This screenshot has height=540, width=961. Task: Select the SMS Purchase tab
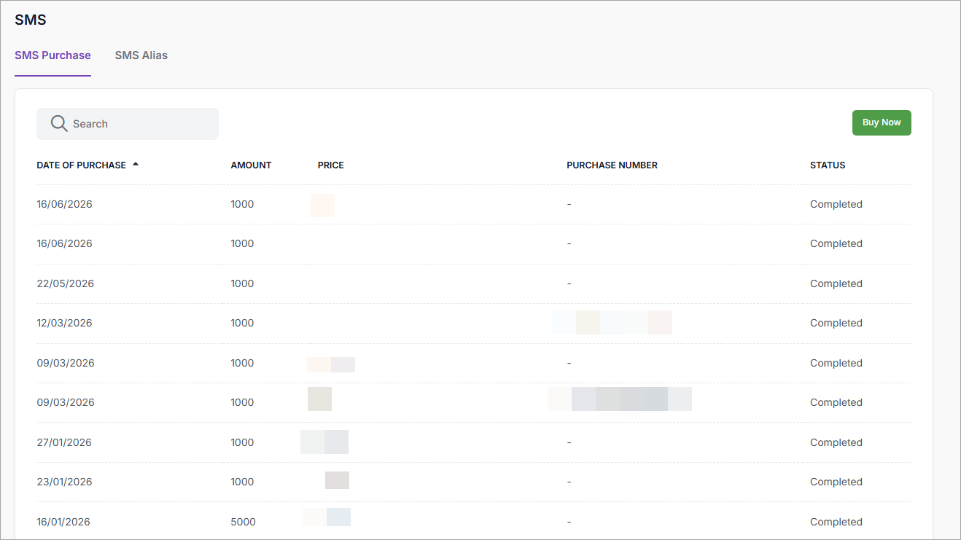52,55
